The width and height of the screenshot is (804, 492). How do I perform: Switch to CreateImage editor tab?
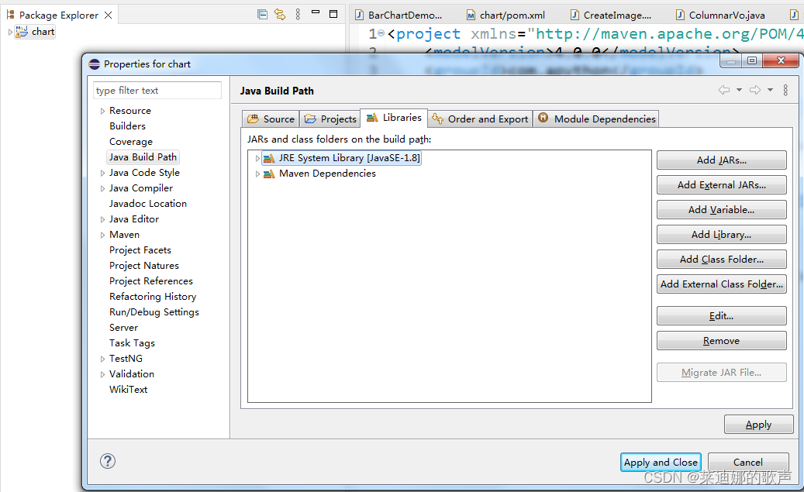(611, 15)
